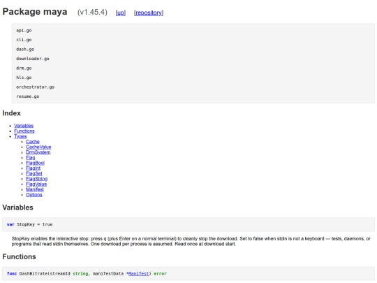The image size is (377, 283).
Task: Open the FlagSet type link
Action: 34,173
